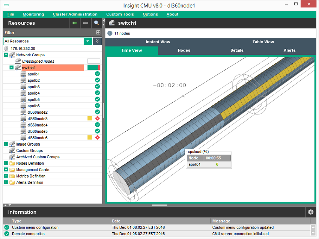This screenshot has height=239, width=319.
Task: Click the dl360node6 yellow status square
Action: click(90, 137)
